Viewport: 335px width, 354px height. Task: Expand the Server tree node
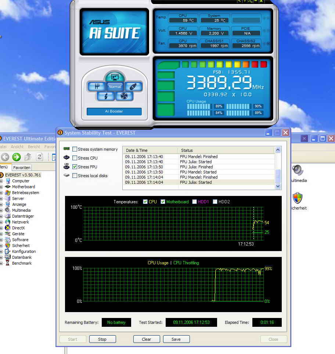1,199
